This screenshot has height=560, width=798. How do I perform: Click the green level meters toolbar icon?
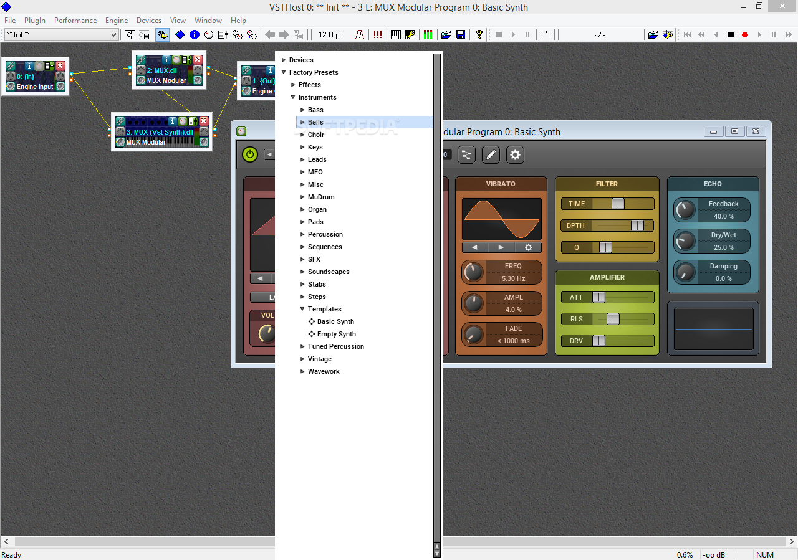pyautogui.click(x=428, y=35)
